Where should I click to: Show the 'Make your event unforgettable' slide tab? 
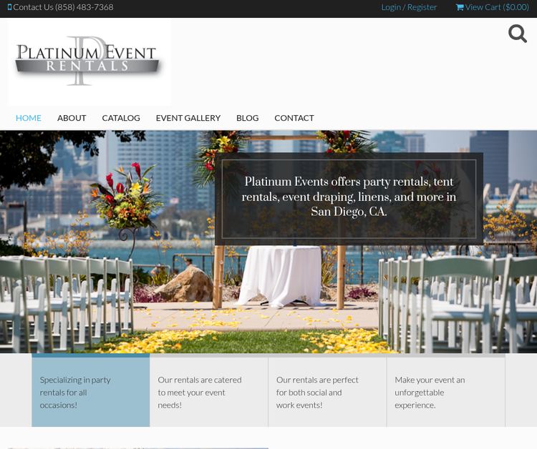[445, 392]
